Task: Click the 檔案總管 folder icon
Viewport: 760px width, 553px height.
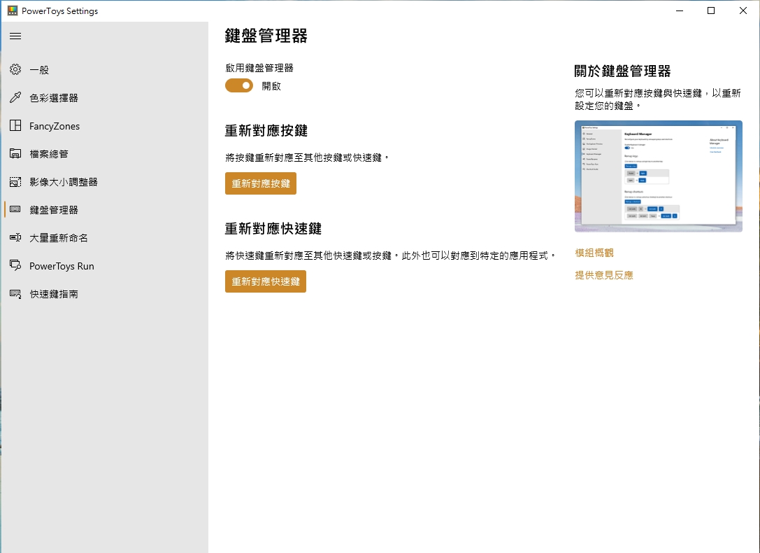Action: click(15, 154)
